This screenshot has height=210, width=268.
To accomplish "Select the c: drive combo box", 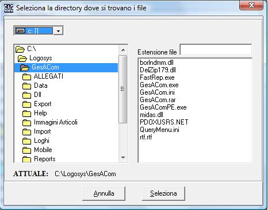I will [39, 31].
